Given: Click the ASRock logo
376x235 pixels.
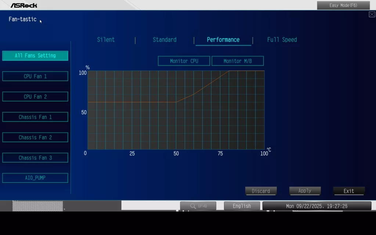Looking at the screenshot, I should pyautogui.click(x=24, y=6).
